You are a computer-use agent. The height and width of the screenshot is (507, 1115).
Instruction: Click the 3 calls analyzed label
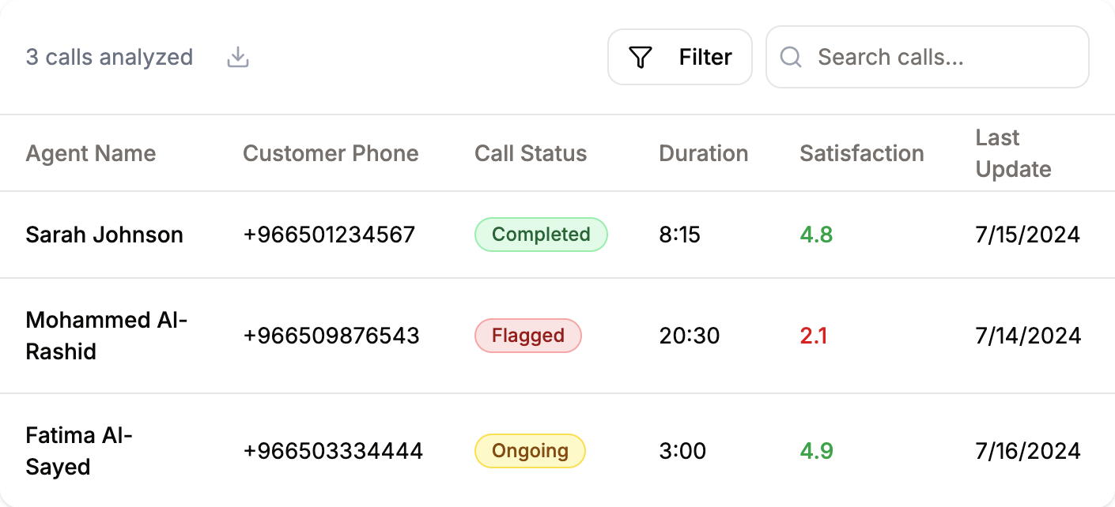110,57
